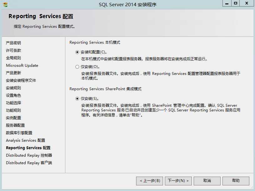Click the large Reporting Services 配置 page title
255x191 pixels.
[x=41, y=17]
